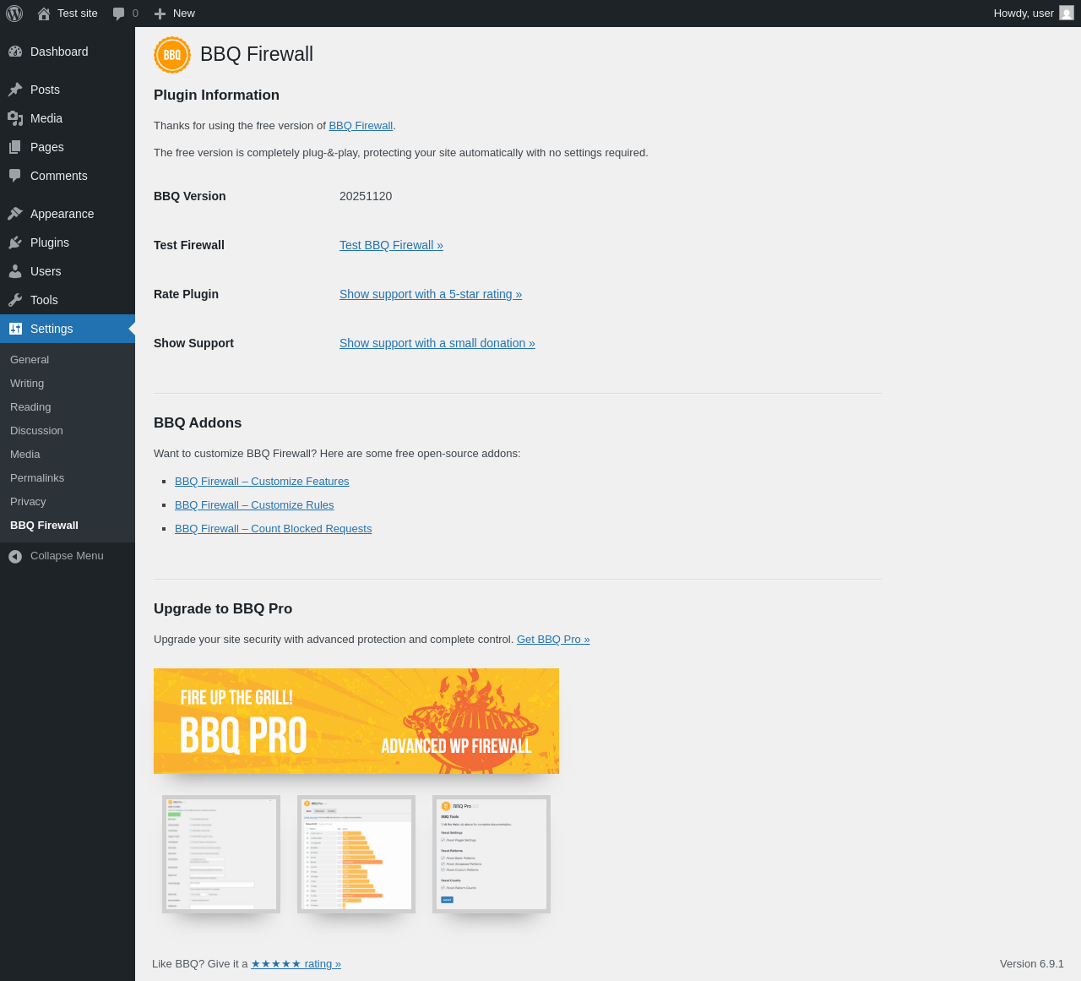Navigate to the Plugins menu

(x=68, y=243)
